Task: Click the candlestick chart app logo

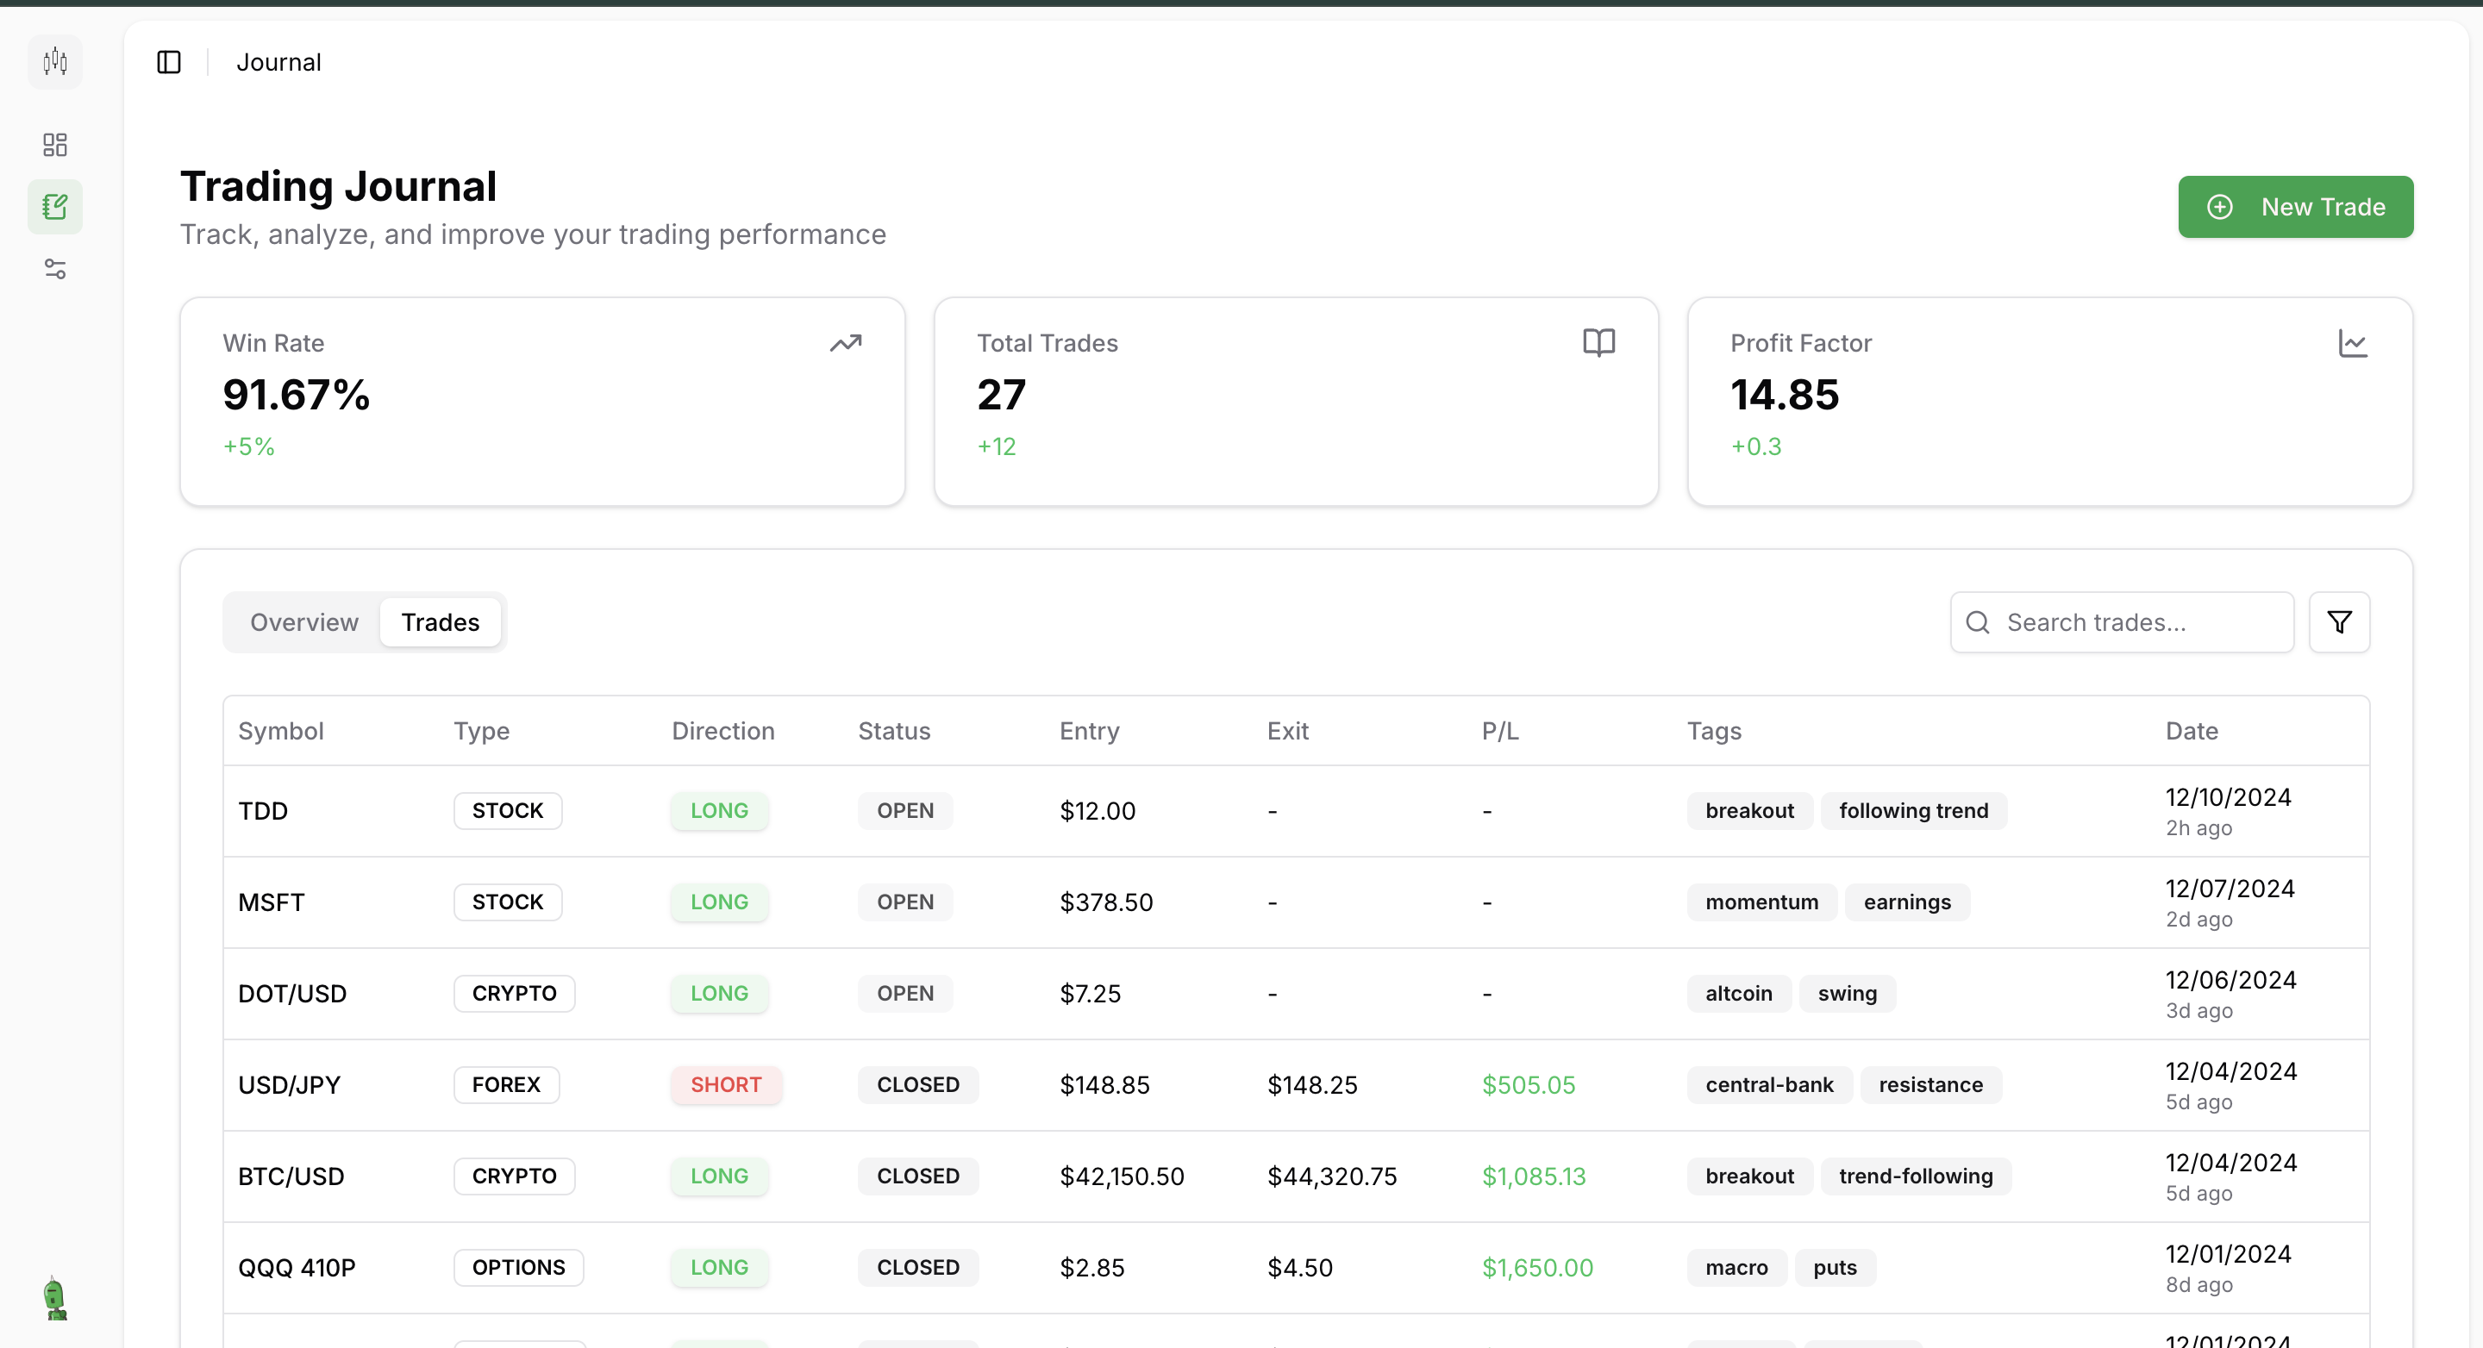Action: point(55,62)
